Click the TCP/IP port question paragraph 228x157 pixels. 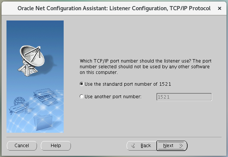point(145,67)
